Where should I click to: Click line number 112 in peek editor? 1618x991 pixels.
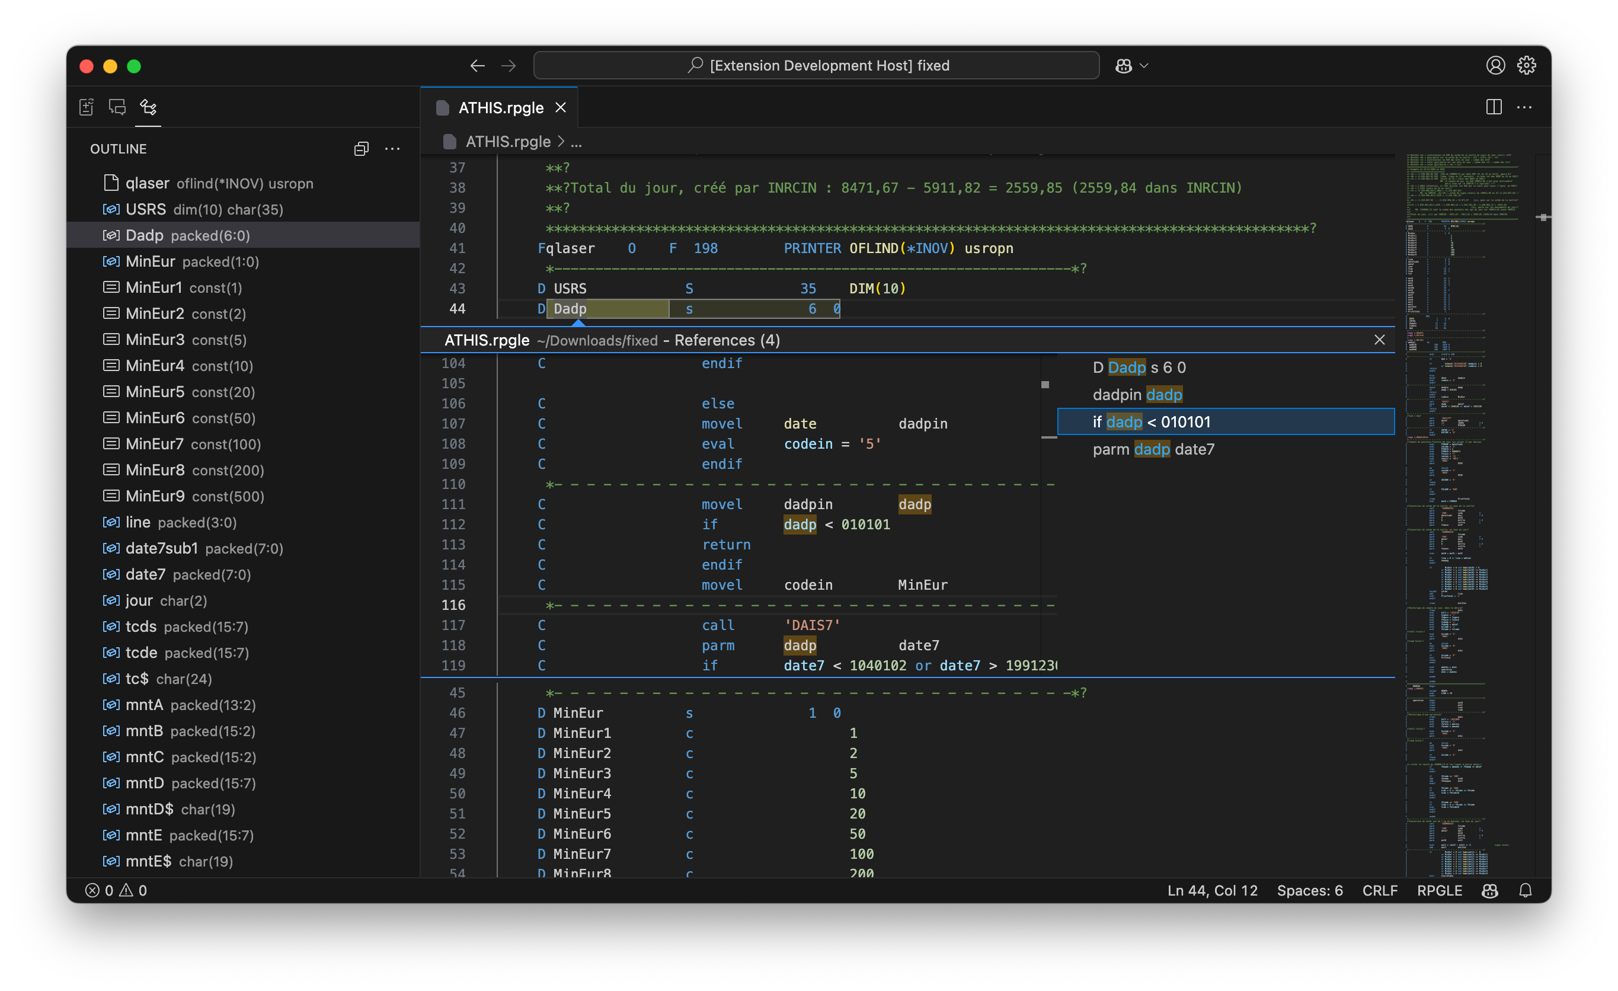click(453, 525)
